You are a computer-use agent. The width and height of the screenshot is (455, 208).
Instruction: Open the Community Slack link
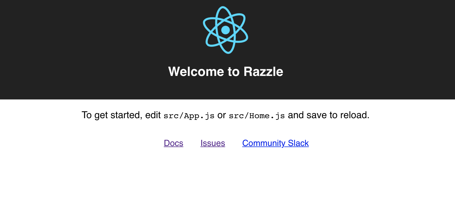click(x=275, y=143)
